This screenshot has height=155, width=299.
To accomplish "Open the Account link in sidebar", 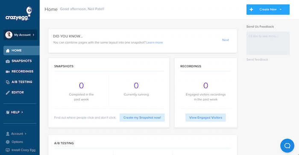I will (x=17, y=134).
